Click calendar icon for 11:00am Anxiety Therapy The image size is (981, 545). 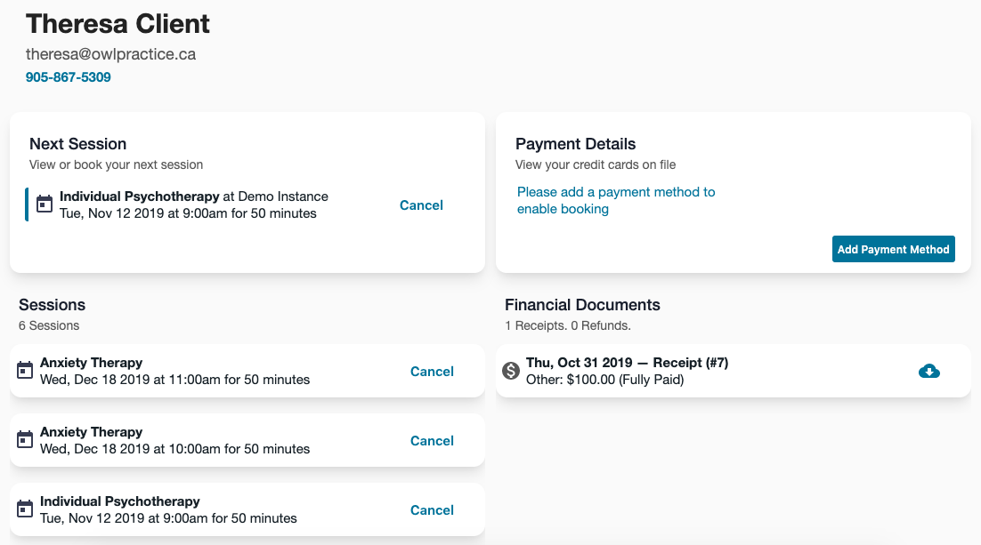click(25, 371)
